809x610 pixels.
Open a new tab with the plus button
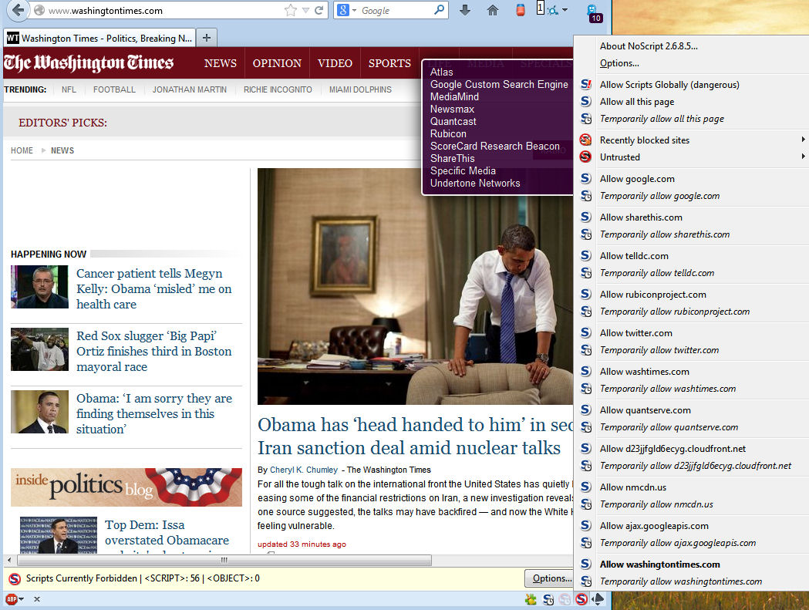(x=207, y=38)
